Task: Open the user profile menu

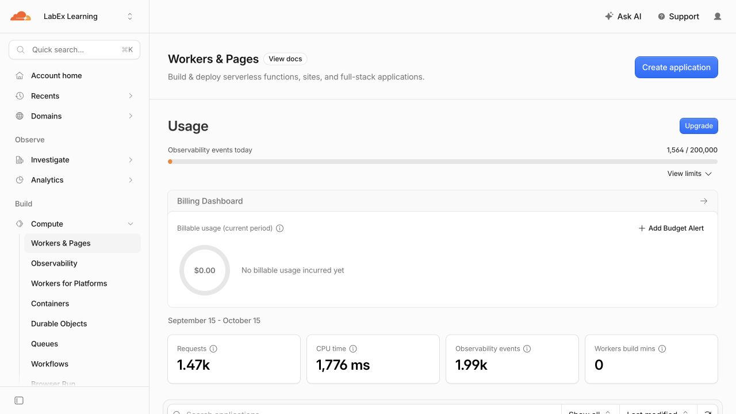Action: pos(718,17)
